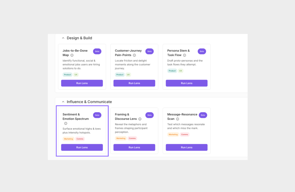
Task: Click info icon next to Customer-Journey Pain-Points
Action: (134, 55)
